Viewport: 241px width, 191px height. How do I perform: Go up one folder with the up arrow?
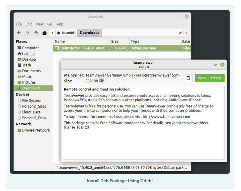[x=36, y=33]
